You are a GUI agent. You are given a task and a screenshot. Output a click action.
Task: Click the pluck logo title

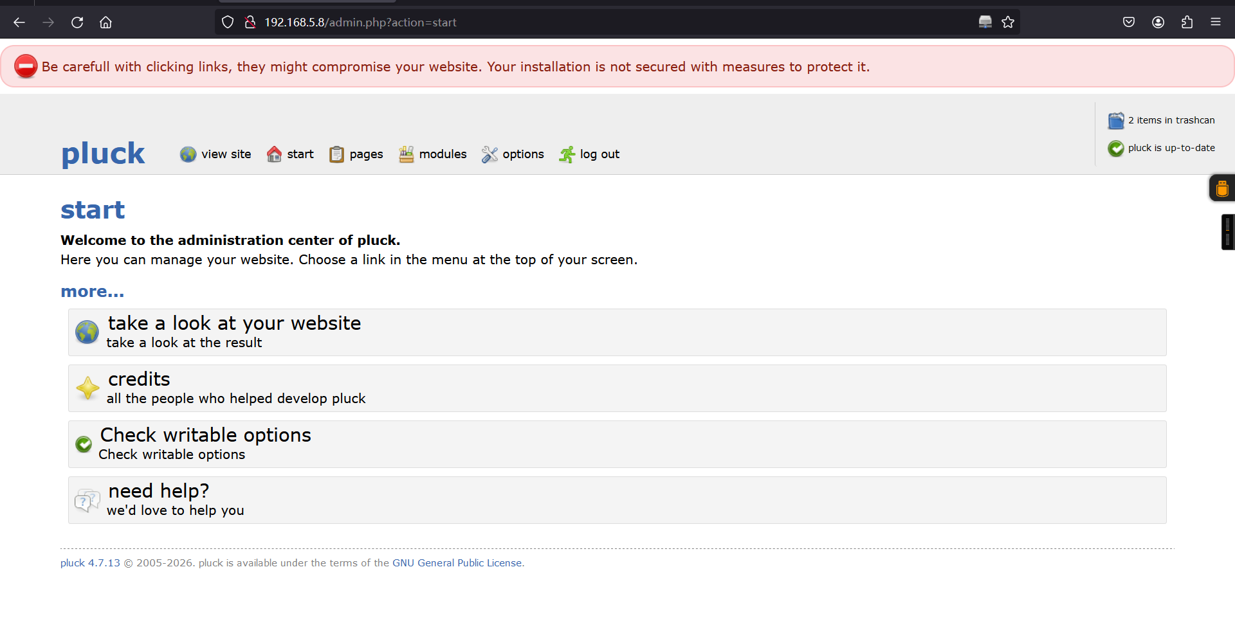tap(103, 154)
